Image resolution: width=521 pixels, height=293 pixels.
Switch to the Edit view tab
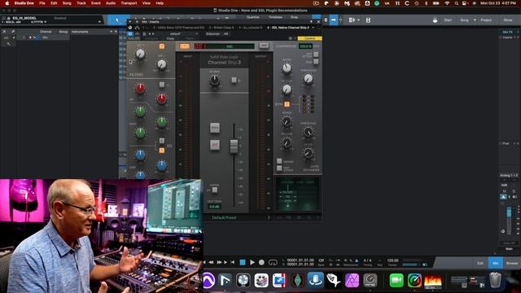tap(480, 263)
